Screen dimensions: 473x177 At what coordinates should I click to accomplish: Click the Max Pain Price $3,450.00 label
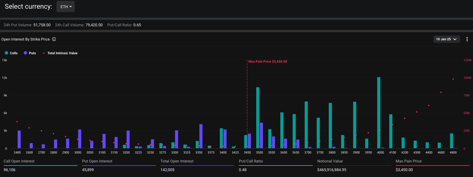[267, 62]
